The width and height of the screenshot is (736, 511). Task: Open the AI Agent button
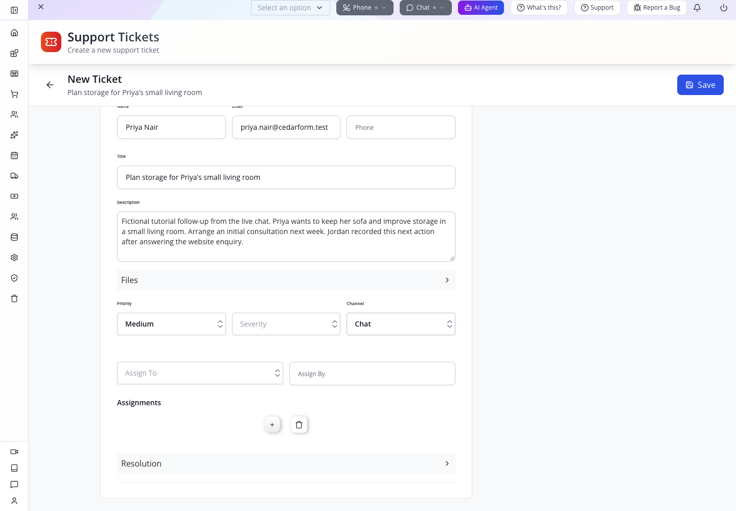[x=481, y=8]
